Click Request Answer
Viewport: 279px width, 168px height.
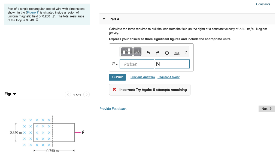pos(168,77)
